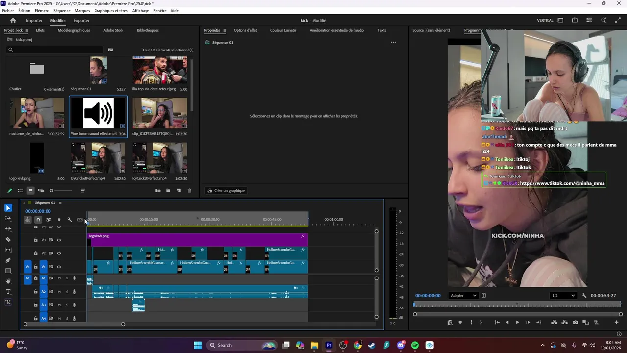Viewport: 627px width, 353px height.
Task: Enable voice-over record on A3 track
Action: click(x=74, y=305)
